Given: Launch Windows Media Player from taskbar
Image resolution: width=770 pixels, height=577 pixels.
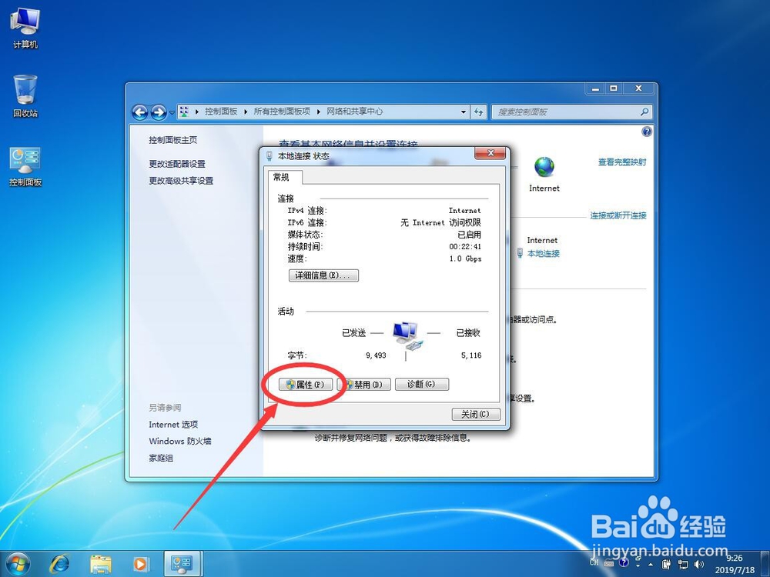Looking at the screenshot, I should tap(140, 564).
